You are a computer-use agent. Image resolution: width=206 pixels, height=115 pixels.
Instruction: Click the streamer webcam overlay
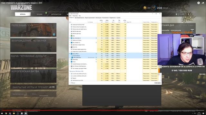coord(182,50)
